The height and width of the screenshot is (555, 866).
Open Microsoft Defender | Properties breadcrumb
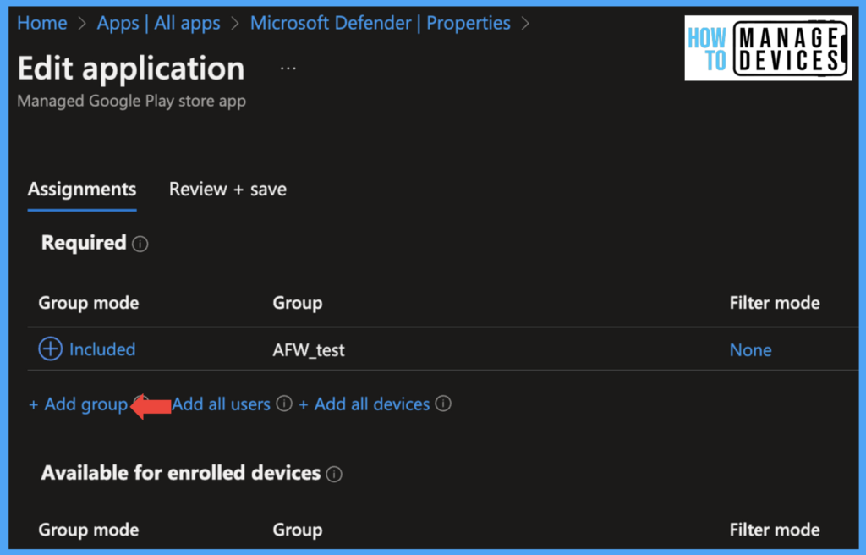coord(380,23)
